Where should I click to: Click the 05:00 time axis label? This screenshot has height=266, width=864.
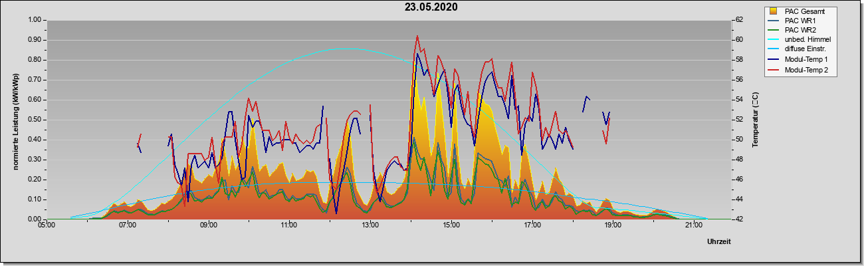[x=47, y=226]
